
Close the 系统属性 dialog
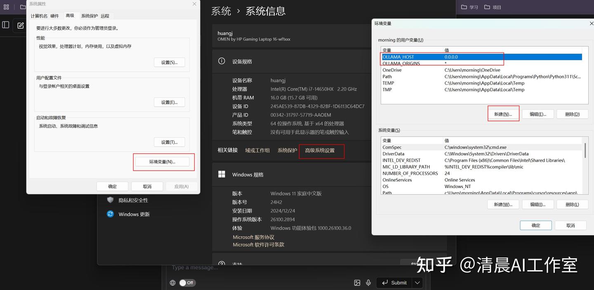point(194,4)
